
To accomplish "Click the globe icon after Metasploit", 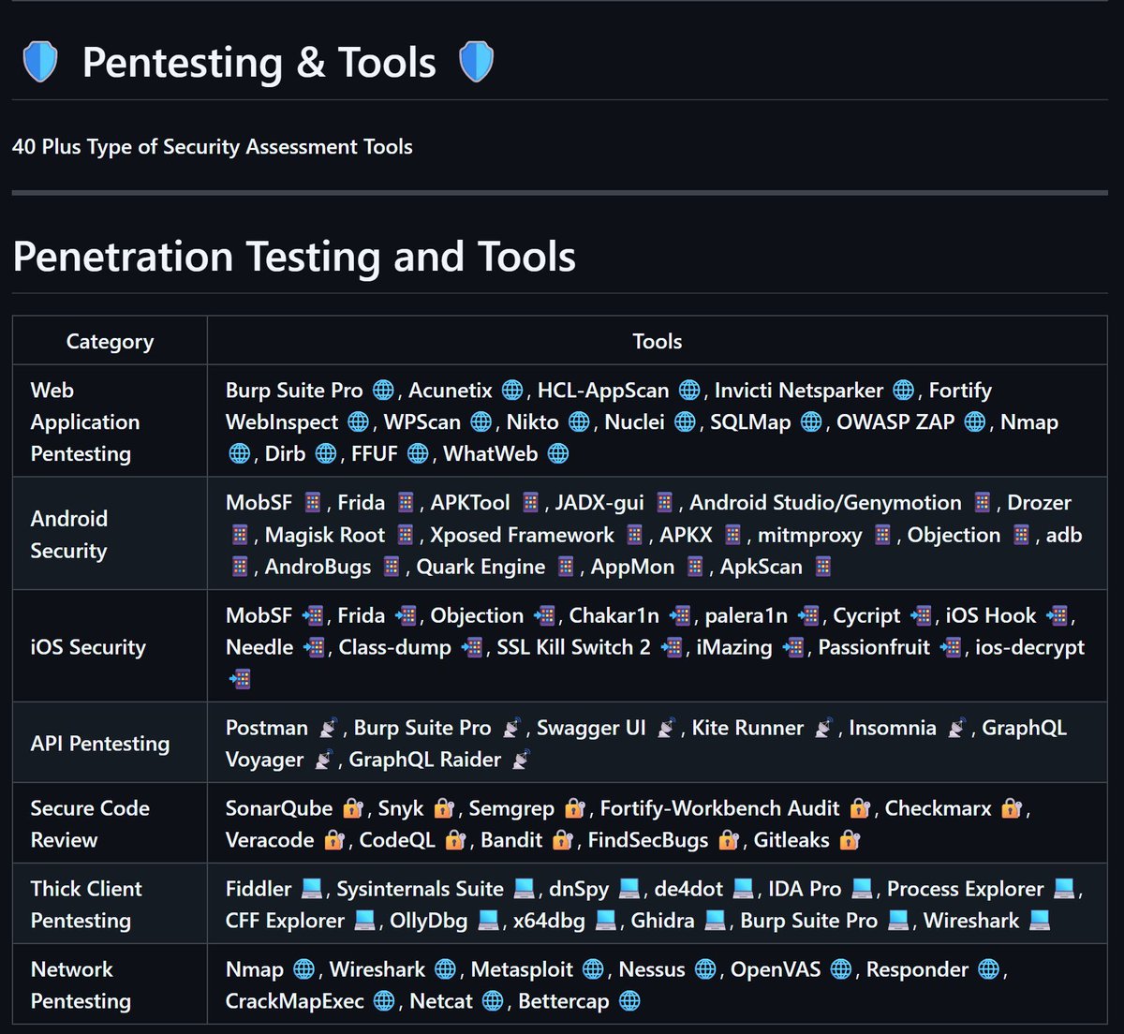I will 593,969.
